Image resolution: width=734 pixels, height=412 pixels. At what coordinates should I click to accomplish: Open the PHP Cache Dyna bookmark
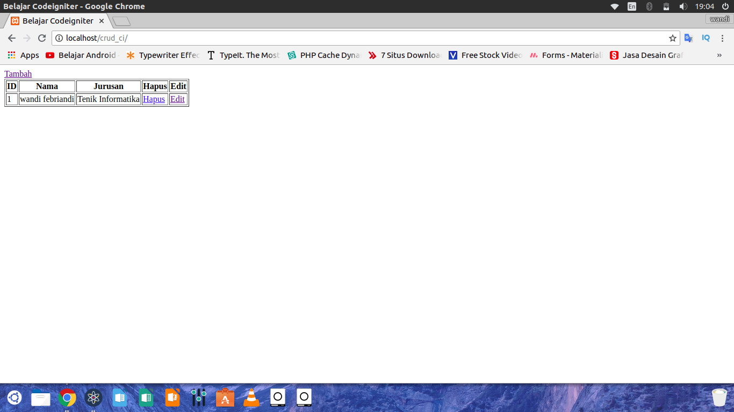pos(324,55)
